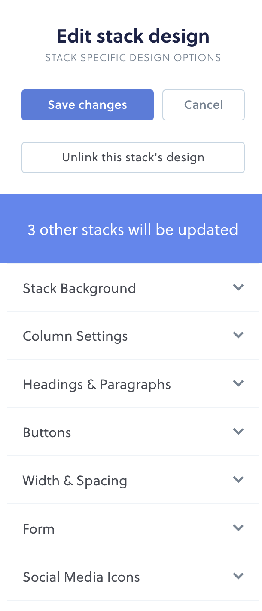
Task: Click the Save changes button
Action: [x=88, y=105]
